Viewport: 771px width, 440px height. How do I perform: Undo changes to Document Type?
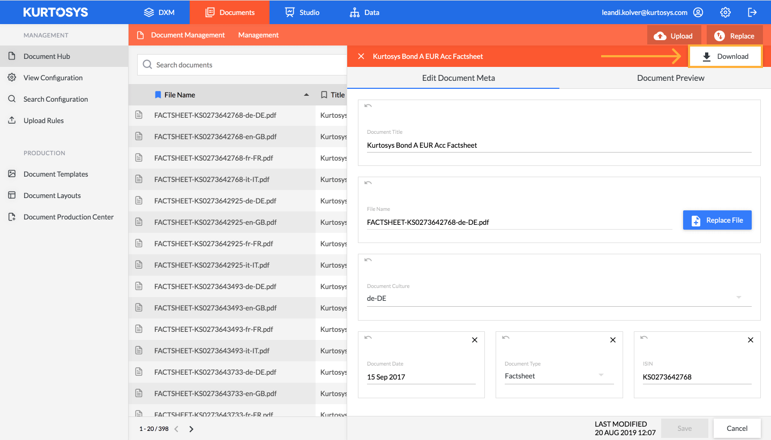[x=506, y=338]
